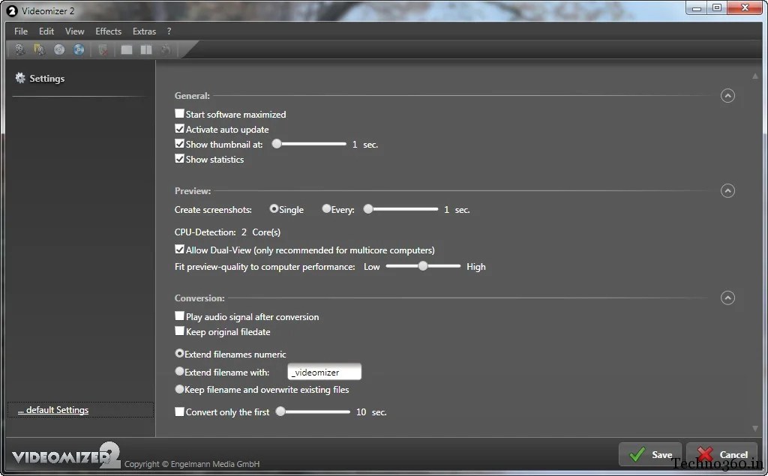Collapse the Preview section

pos(727,190)
